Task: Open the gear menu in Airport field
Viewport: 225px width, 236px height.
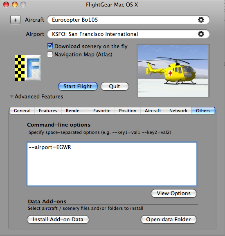Action: pyautogui.click(x=201, y=34)
